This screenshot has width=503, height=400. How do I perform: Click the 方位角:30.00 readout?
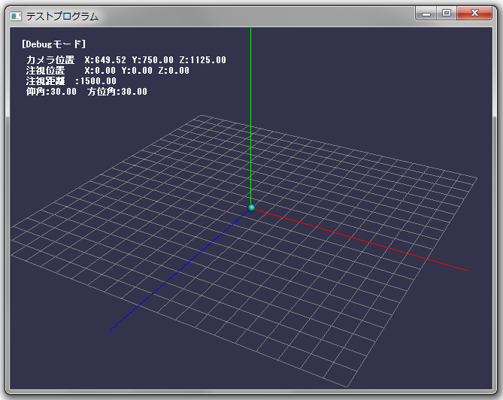coord(117,92)
